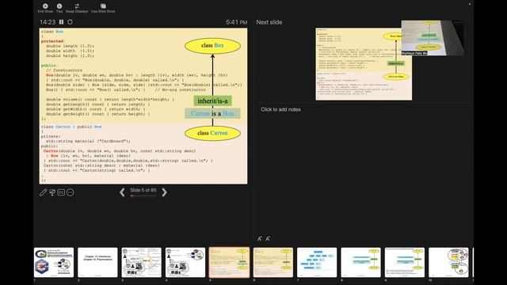Select slide 6 thumbnail in filmstrip
The height and width of the screenshot is (285, 507).
coord(273,262)
